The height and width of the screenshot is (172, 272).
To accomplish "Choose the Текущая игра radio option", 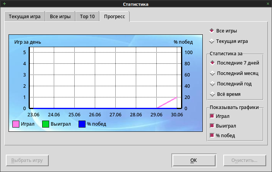I will (228, 41).
